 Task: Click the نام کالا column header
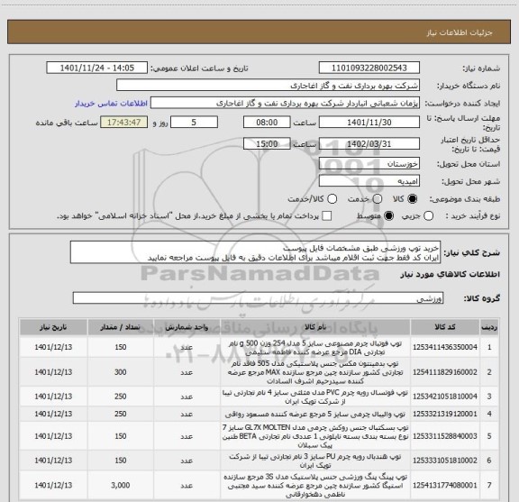click(x=315, y=327)
